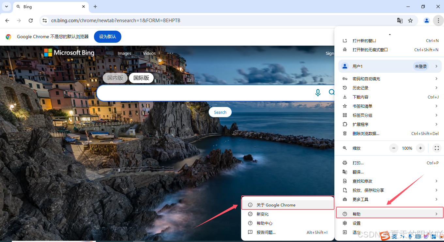
Task: Switch to 国内版 tab
Action: pos(115,78)
